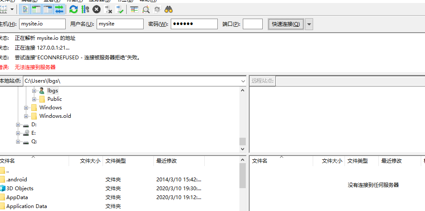Click the ECONNREFUSED log message line

[78, 58]
